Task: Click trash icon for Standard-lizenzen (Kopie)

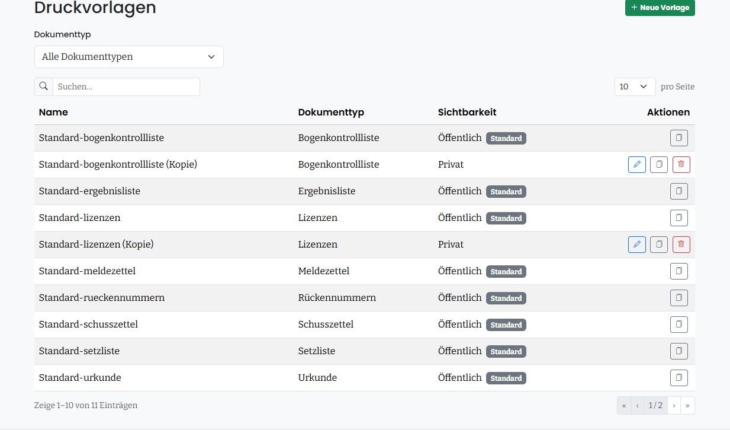Action: click(x=681, y=245)
